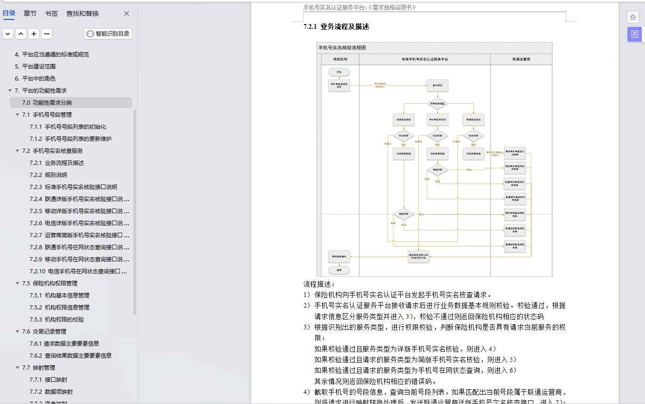Jump to 7.5.1 机构基本信息管理
Image resolution: width=645 pixels, height=404 pixels.
(x=60, y=295)
